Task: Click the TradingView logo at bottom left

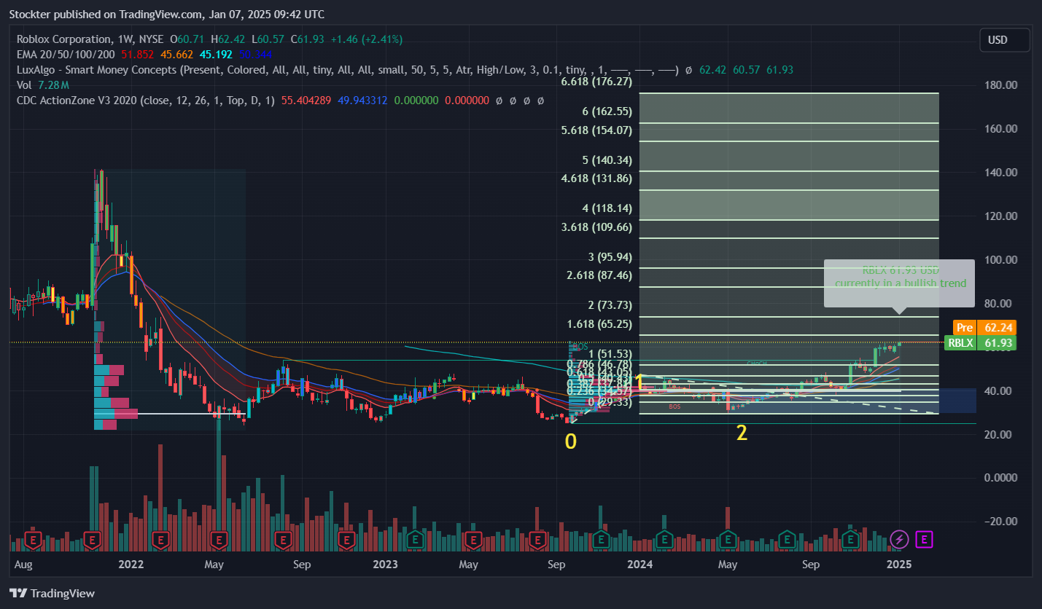Action: point(52,593)
